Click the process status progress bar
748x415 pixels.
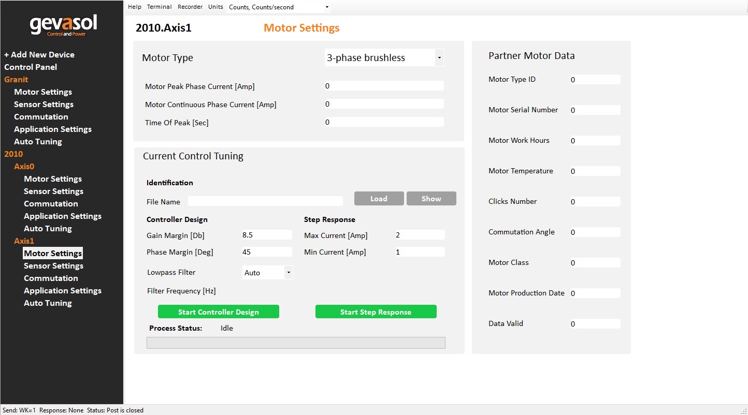(x=296, y=343)
